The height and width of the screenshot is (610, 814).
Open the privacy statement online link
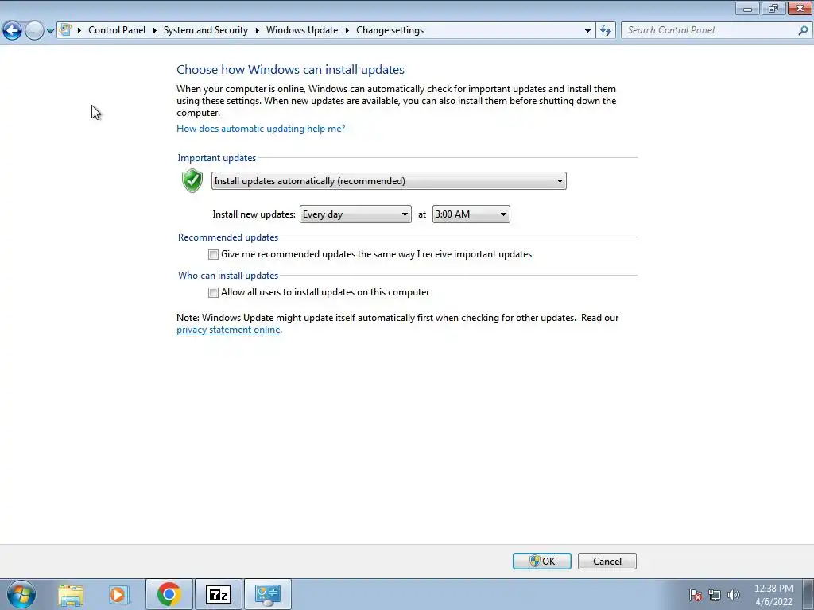(228, 330)
